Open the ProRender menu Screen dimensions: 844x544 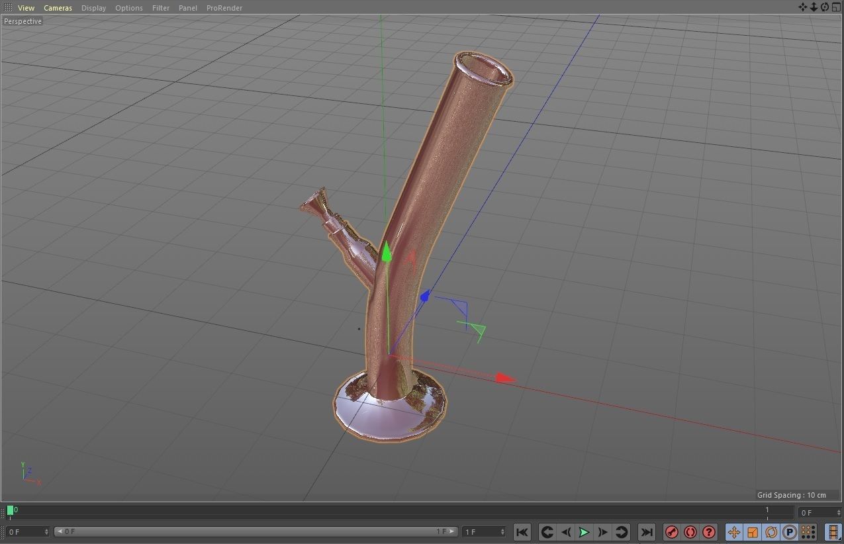tap(224, 8)
